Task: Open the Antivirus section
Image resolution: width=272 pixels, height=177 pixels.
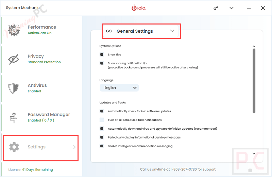Action: (41, 88)
